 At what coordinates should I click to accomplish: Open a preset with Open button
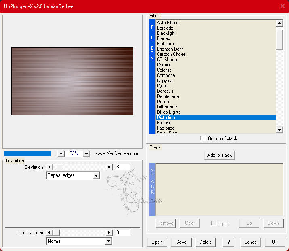[x=157, y=242]
